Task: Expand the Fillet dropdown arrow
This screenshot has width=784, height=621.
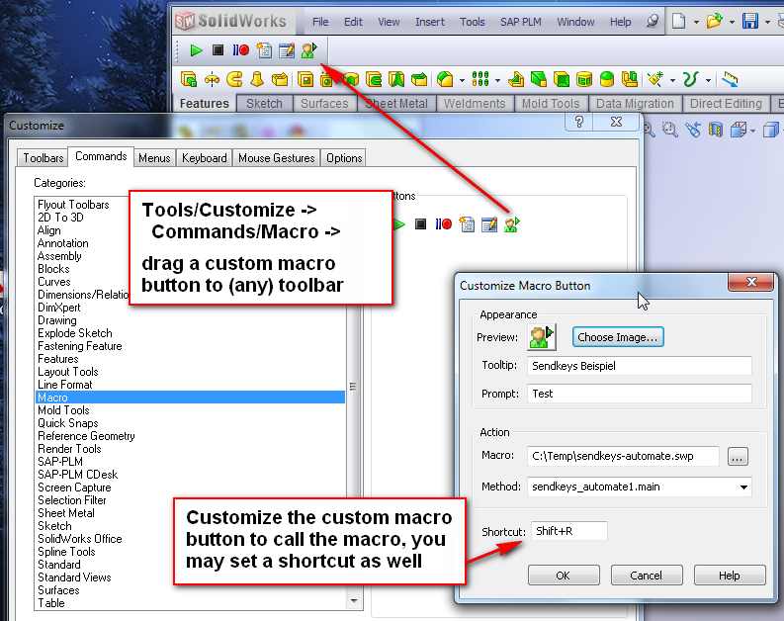Action: (x=462, y=80)
